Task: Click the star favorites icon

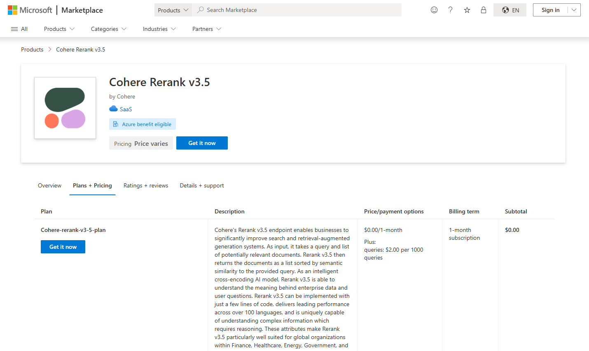Action: coord(467,10)
